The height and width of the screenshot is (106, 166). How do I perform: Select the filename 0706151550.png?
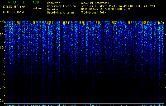coord(13,7)
